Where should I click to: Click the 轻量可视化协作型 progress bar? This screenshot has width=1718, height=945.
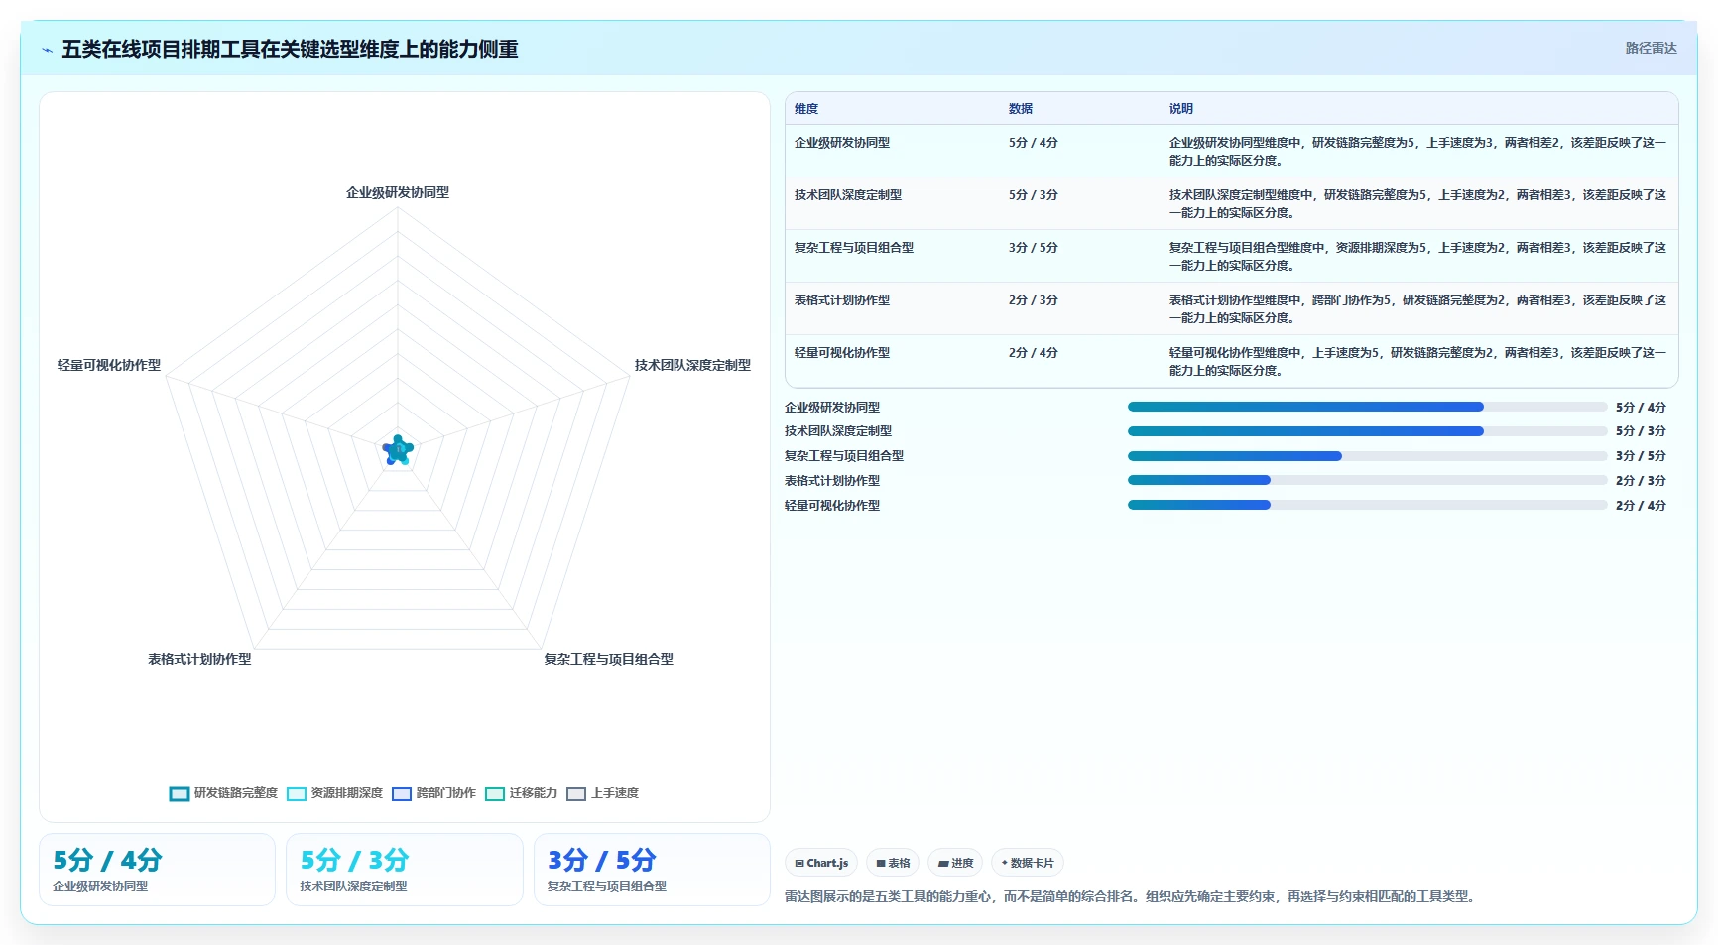[1367, 505]
